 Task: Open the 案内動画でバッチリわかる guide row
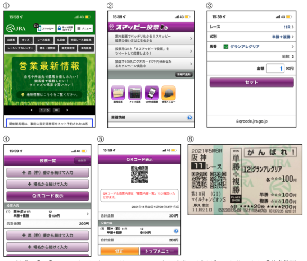point(151,39)
